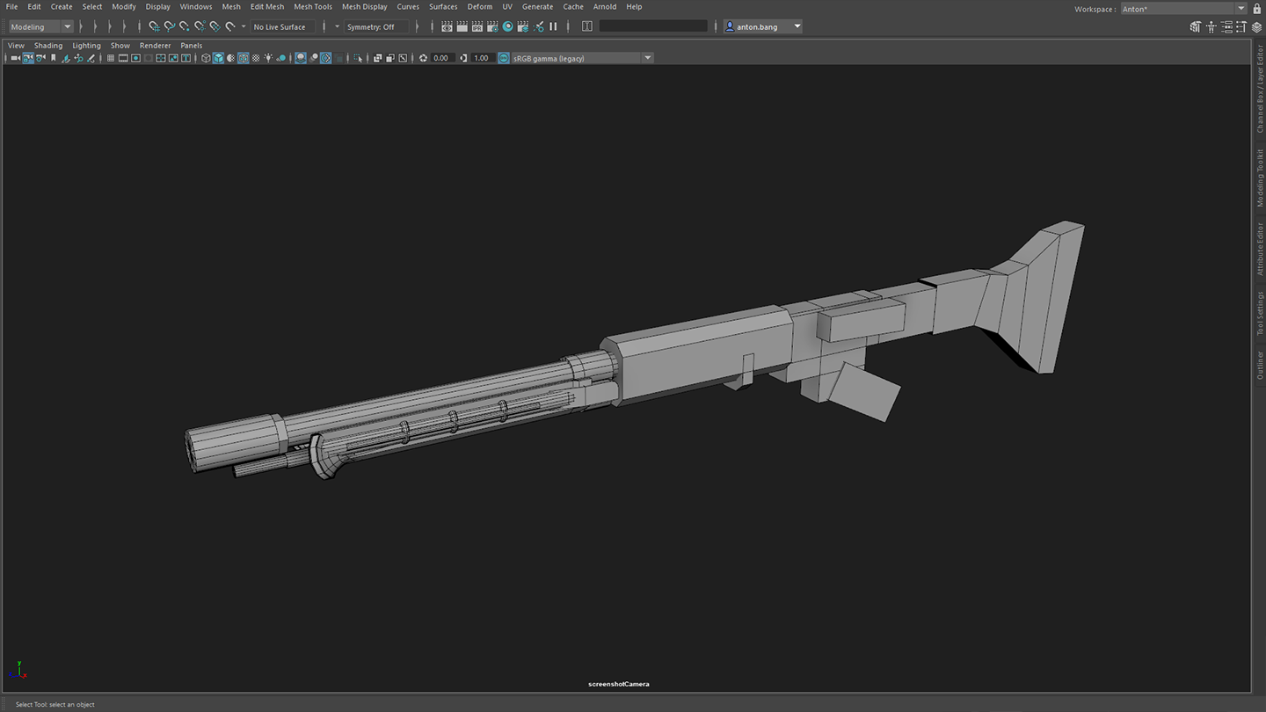The width and height of the screenshot is (1266, 712).
Task: Click the workspace lock icon
Action: pos(1256,9)
